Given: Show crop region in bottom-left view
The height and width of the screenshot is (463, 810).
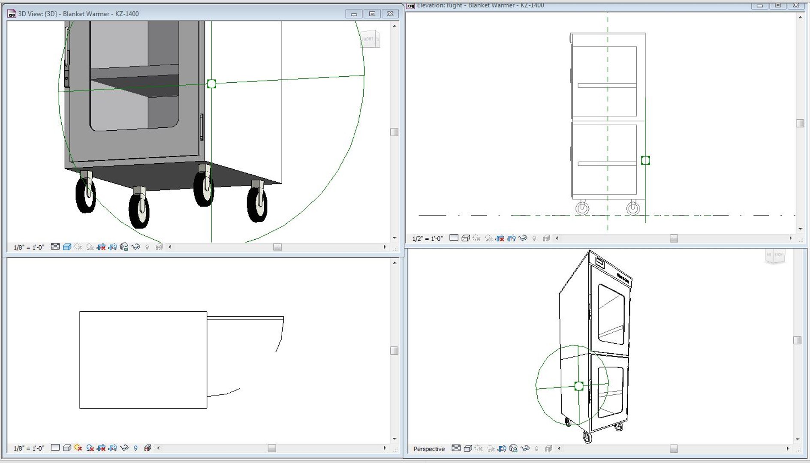Looking at the screenshot, I should (x=113, y=448).
